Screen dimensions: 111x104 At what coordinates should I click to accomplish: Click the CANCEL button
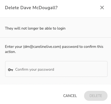[x=70, y=96]
